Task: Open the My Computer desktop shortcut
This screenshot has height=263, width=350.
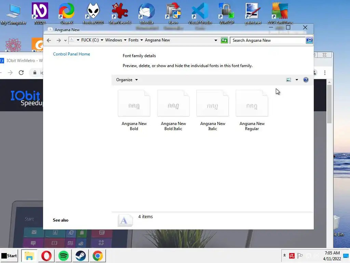Action: click(13, 14)
